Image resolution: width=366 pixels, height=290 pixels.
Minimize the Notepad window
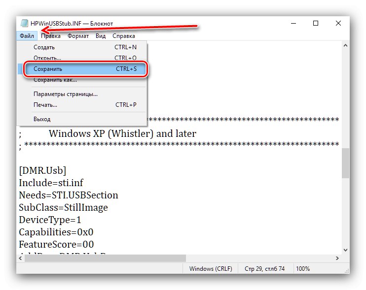[293, 23]
